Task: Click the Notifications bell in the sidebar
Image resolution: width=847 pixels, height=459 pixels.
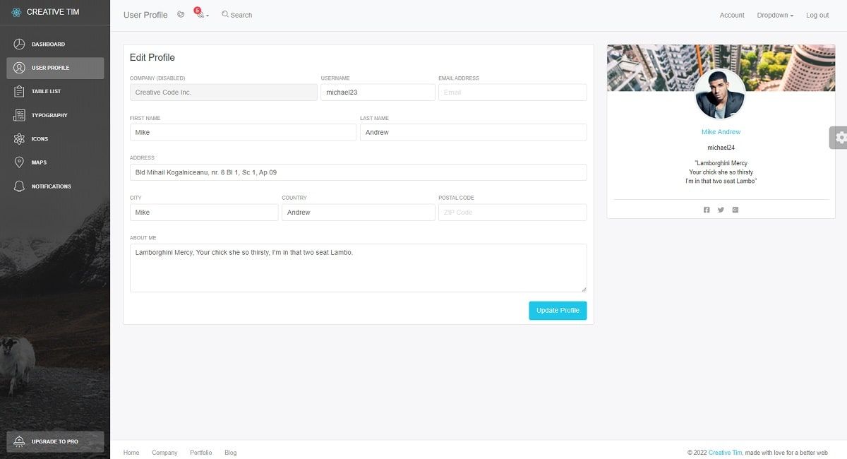Action: [18, 186]
